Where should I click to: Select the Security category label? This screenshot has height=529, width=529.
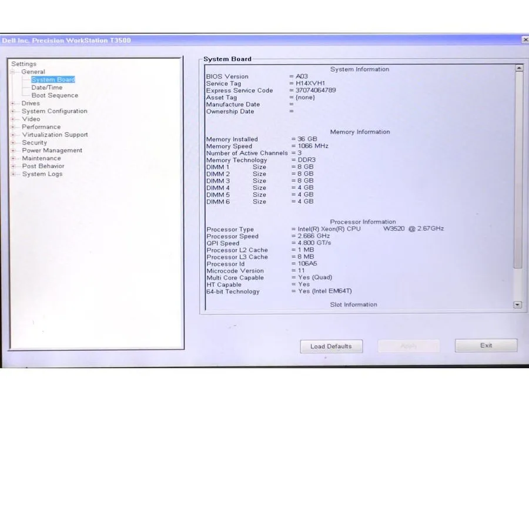click(35, 142)
